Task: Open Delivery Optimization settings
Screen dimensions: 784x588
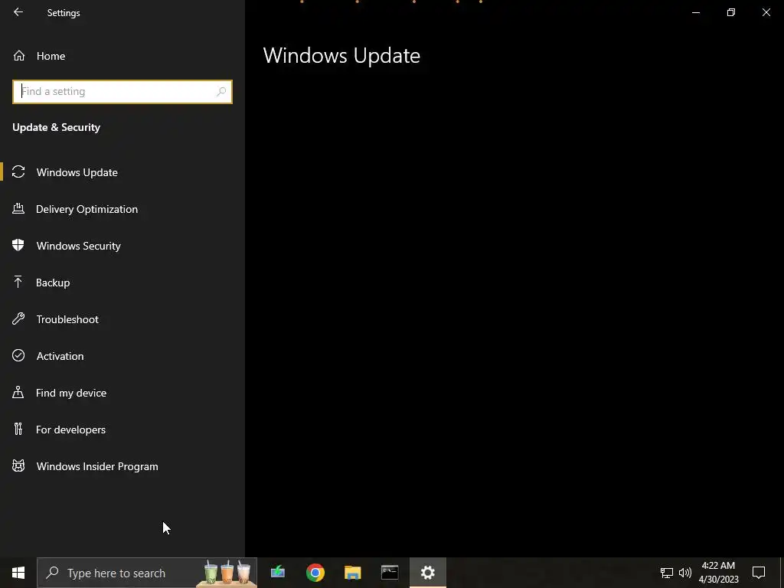Action: [122, 209]
